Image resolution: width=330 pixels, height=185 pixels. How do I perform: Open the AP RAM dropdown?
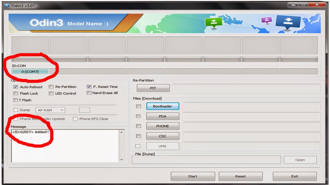coord(50,110)
